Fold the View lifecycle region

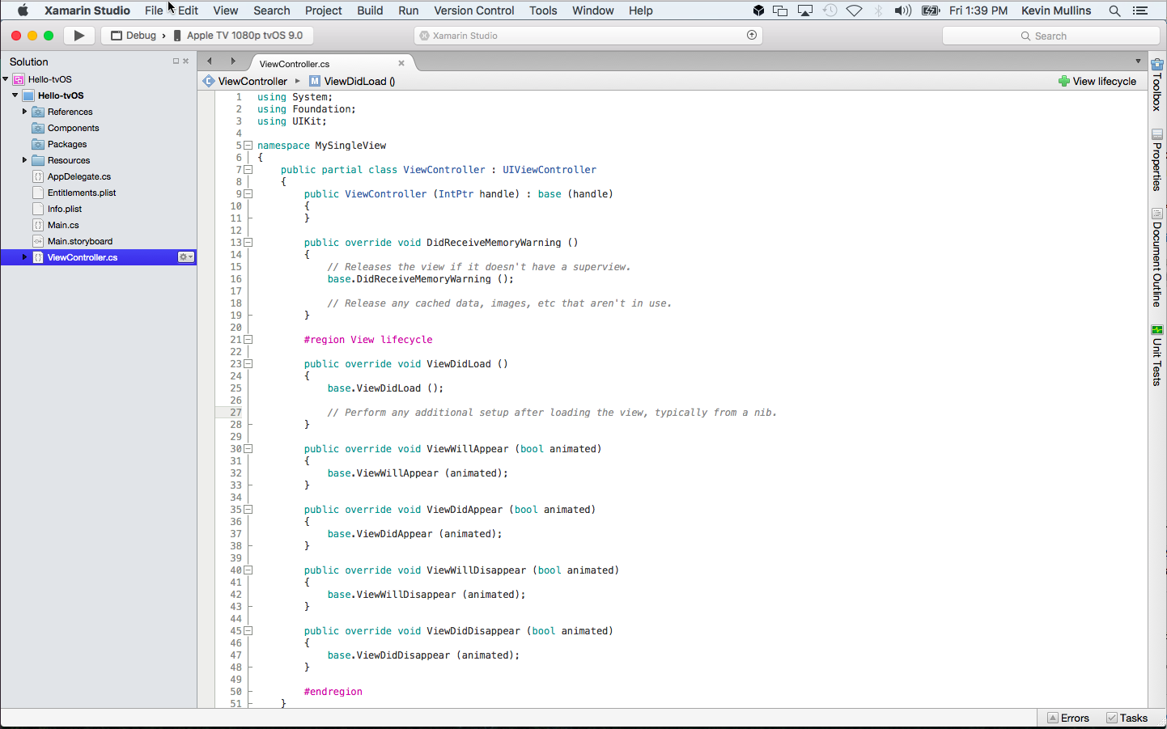(248, 340)
